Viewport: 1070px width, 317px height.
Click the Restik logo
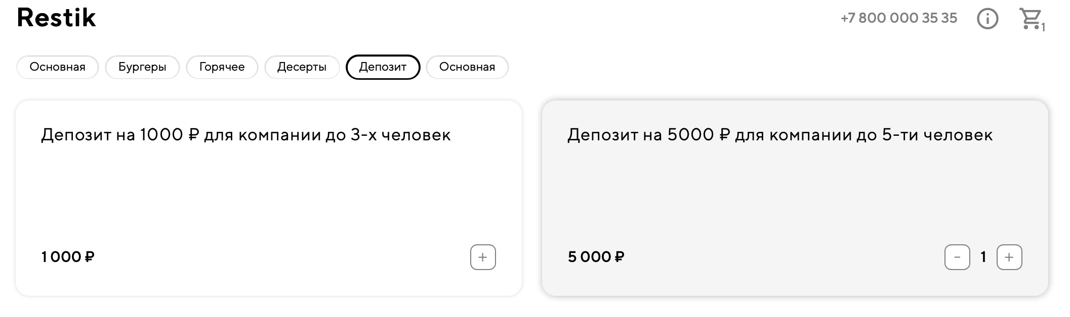(56, 18)
